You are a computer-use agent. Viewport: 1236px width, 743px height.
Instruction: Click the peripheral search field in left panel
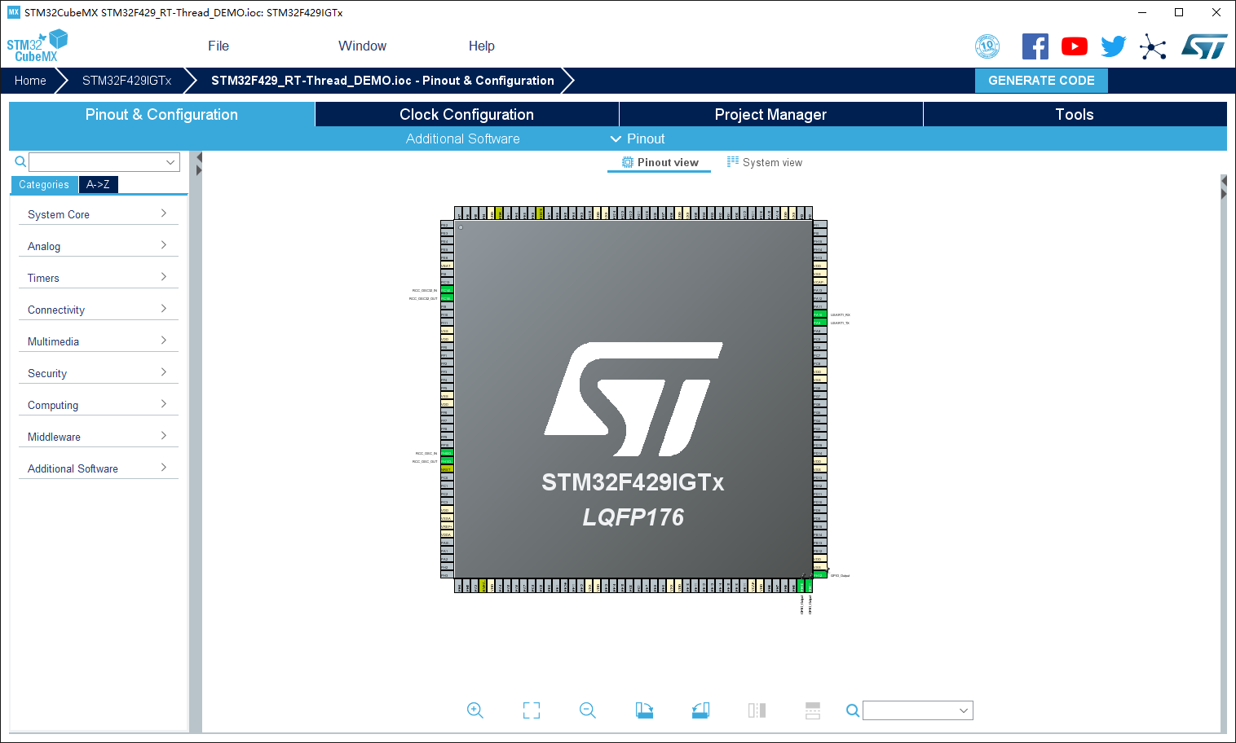tap(103, 161)
